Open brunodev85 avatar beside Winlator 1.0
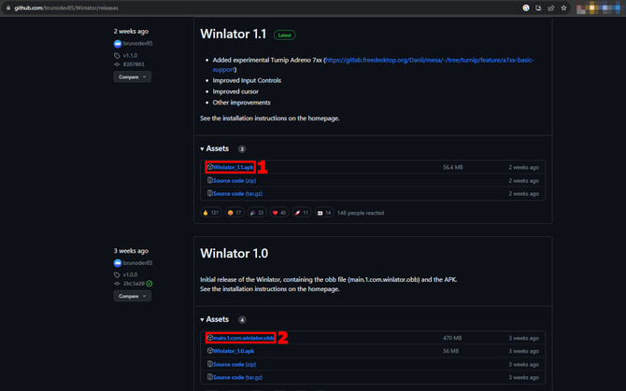 point(118,263)
